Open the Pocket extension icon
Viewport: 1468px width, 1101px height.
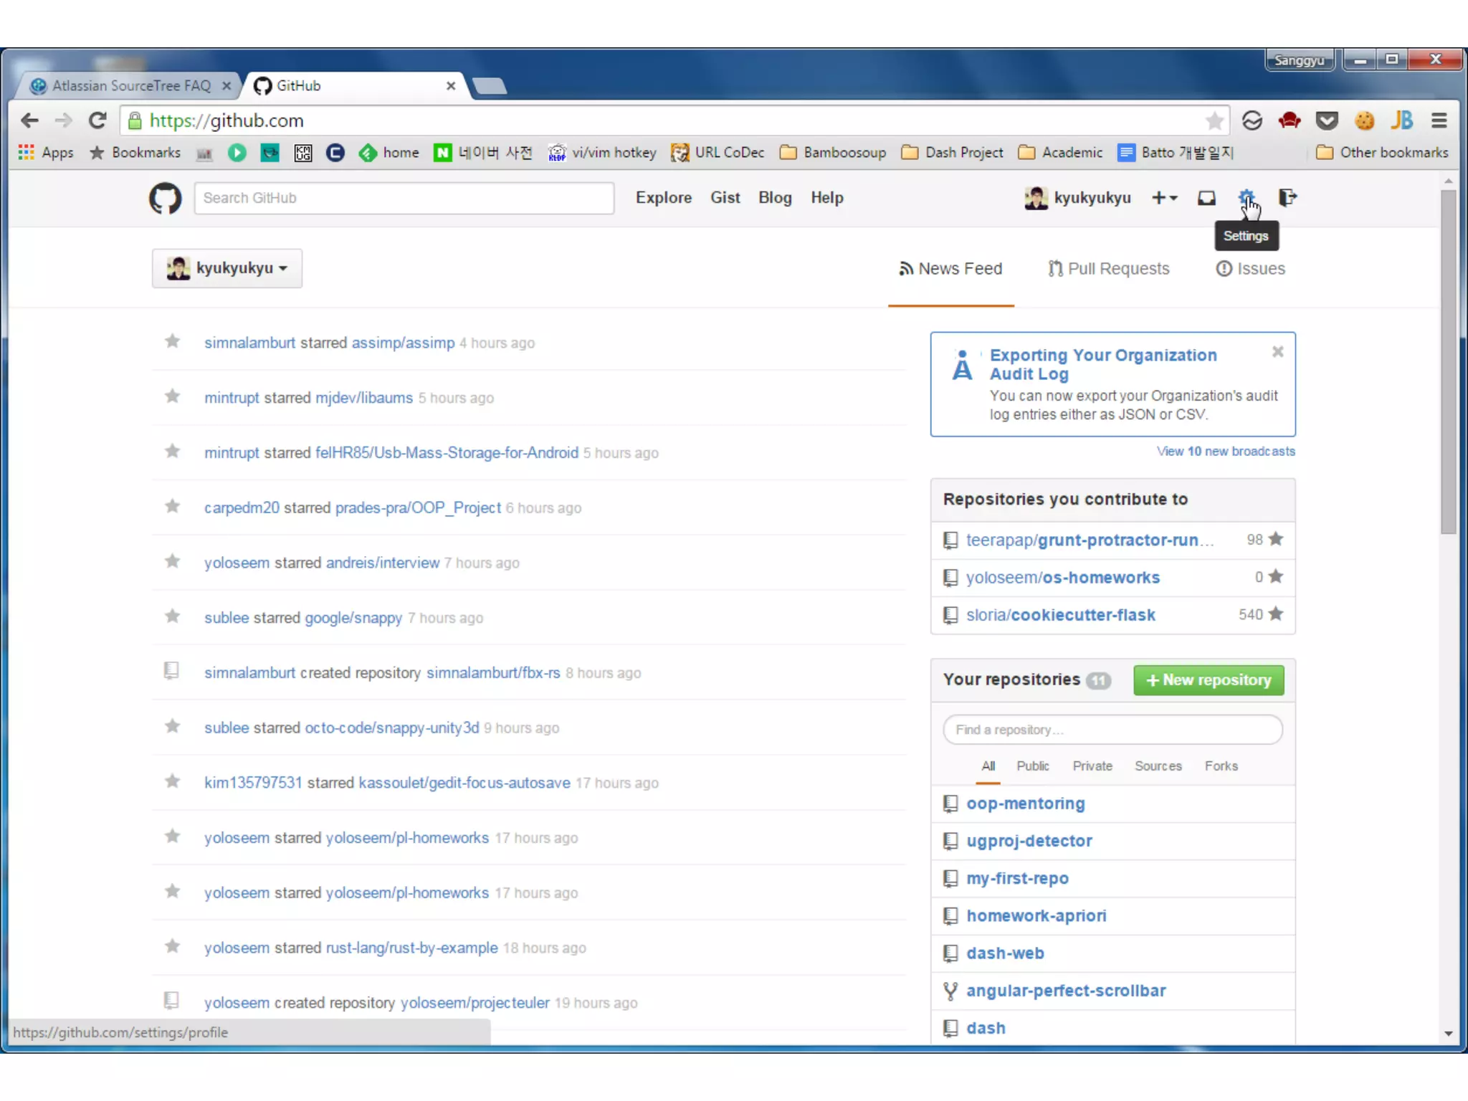coord(1327,120)
